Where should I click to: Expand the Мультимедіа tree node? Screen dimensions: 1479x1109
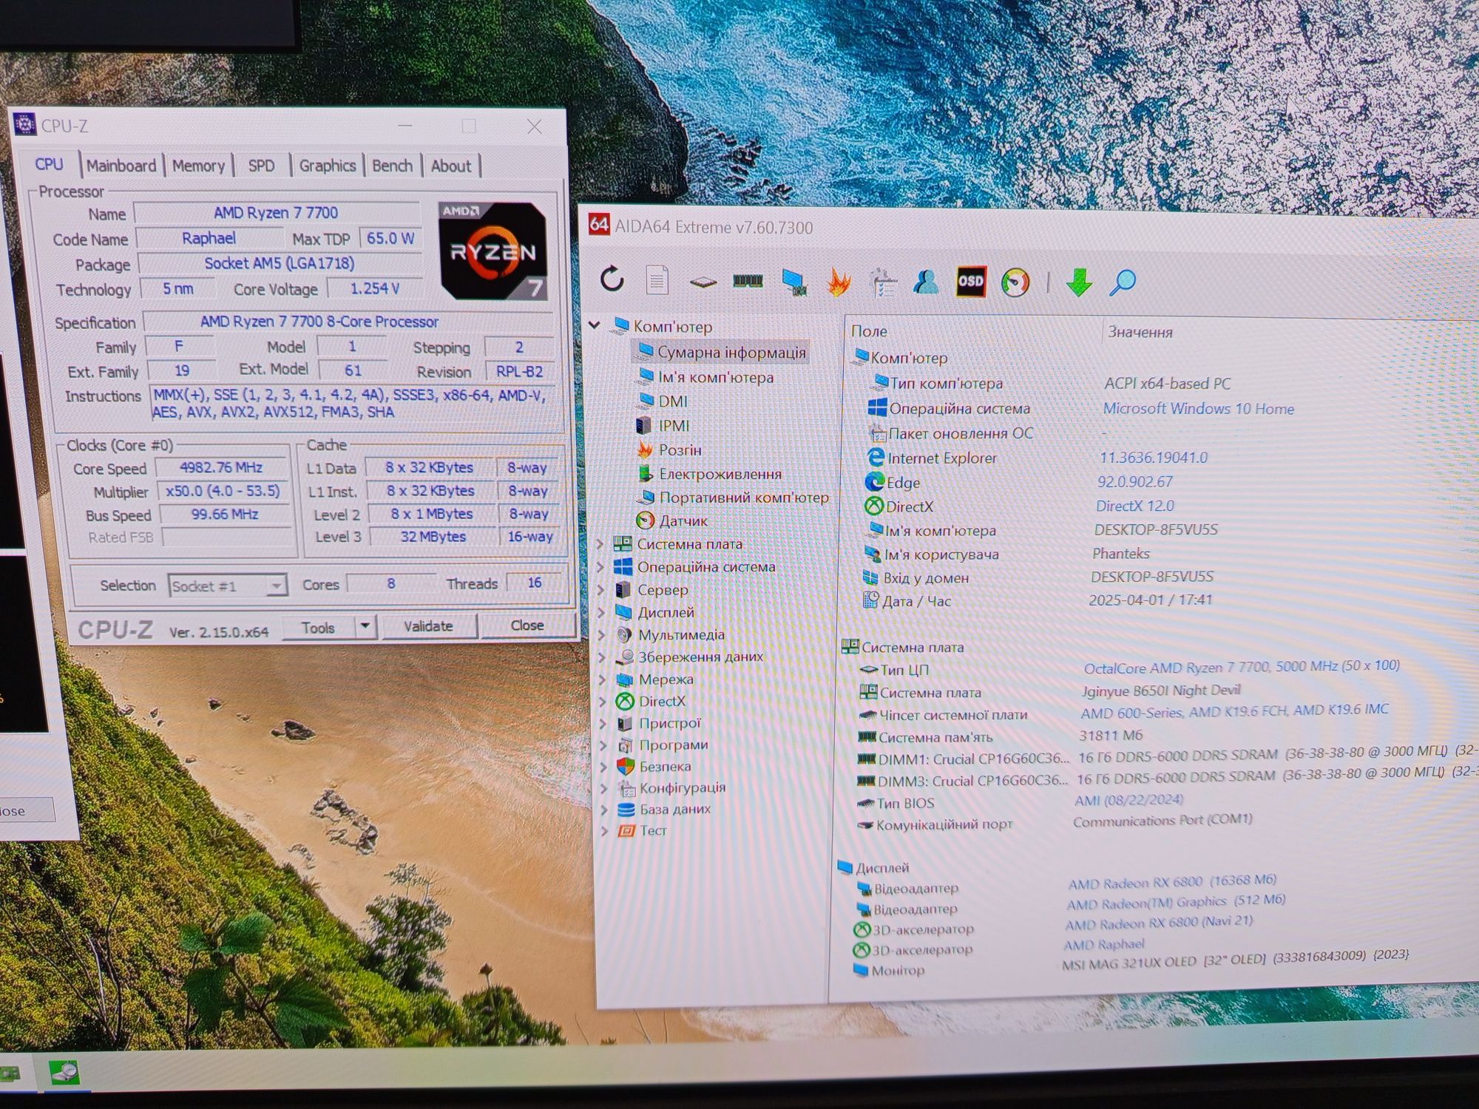click(602, 635)
